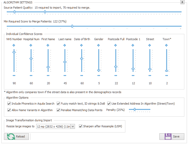Viewport: 188px width, 144px height.
Task: Click the First Name vertical slider handle
Action: click(x=48, y=67)
